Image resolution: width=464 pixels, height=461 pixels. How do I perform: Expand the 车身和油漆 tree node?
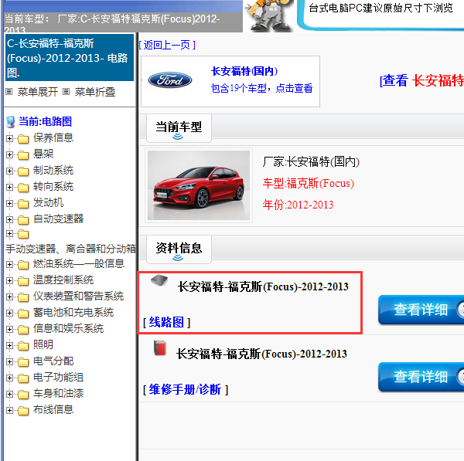point(9,395)
